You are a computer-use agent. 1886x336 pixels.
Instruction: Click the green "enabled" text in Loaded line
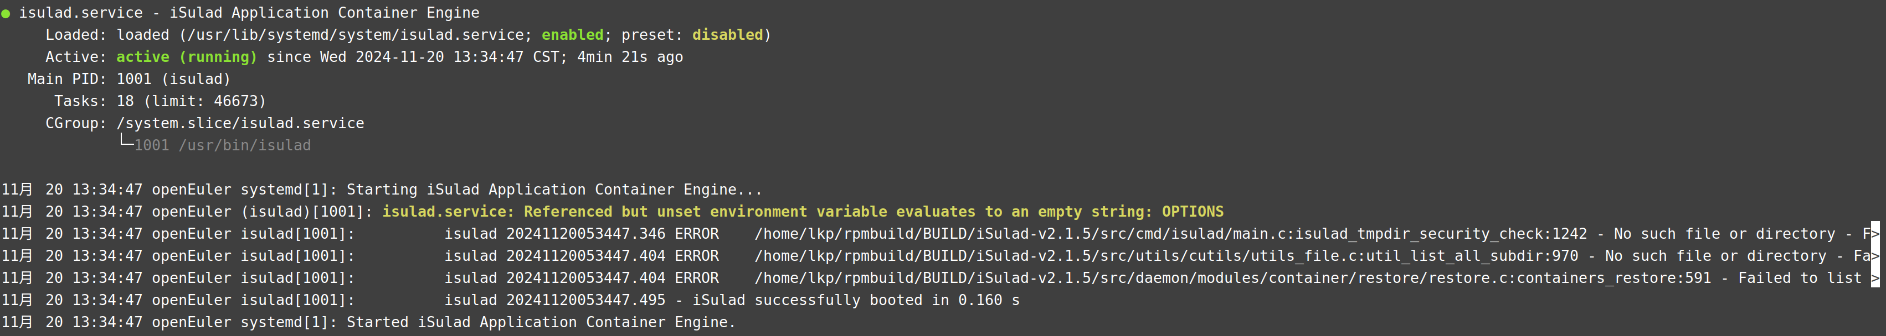tap(572, 35)
